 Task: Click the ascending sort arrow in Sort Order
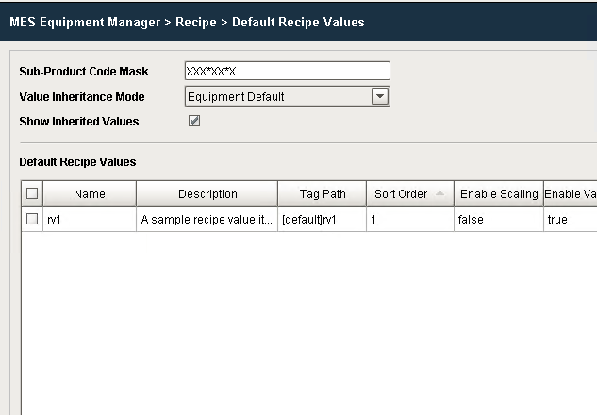click(x=440, y=194)
